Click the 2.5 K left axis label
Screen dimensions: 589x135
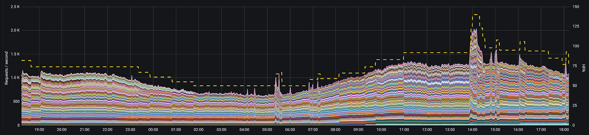pyautogui.click(x=15, y=7)
